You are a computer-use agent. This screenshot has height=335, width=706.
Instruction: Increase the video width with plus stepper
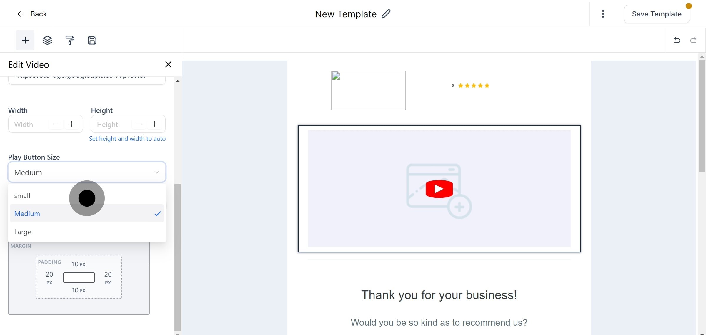click(x=71, y=124)
